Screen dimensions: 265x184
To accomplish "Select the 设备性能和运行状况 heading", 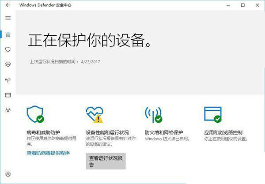I will (x=107, y=132).
